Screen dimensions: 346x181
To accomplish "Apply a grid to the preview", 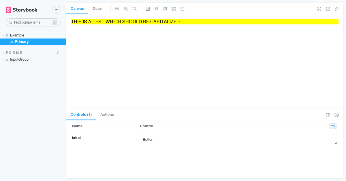I will (x=156, y=9).
